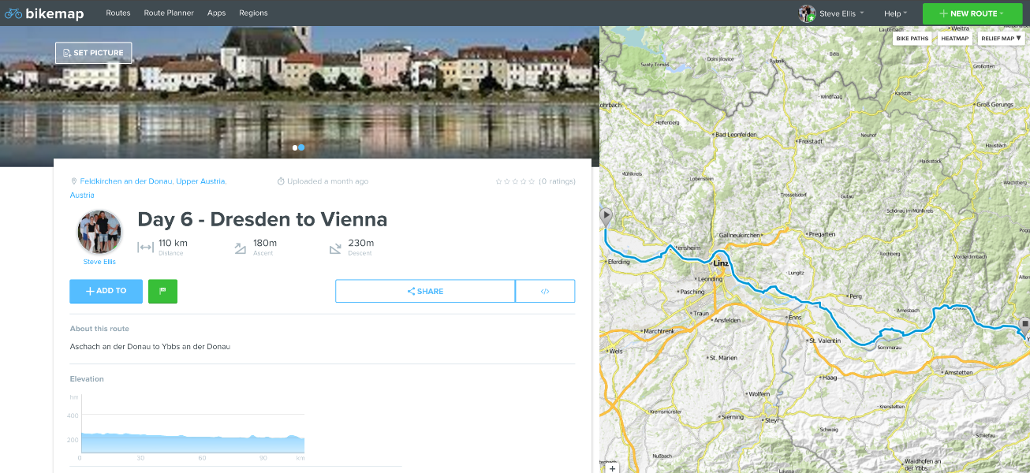This screenshot has height=473, width=1030.
Task: Click the Set Picture button
Action: (x=94, y=53)
